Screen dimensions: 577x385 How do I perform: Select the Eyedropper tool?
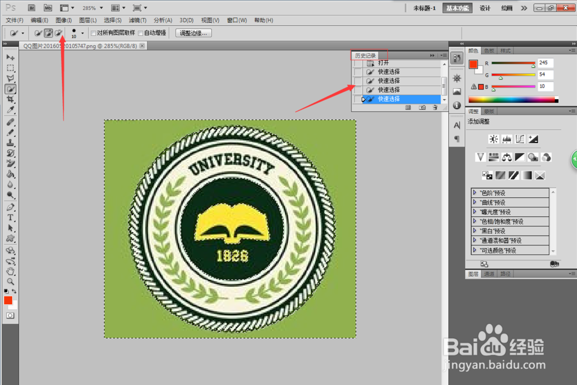click(10, 110)
